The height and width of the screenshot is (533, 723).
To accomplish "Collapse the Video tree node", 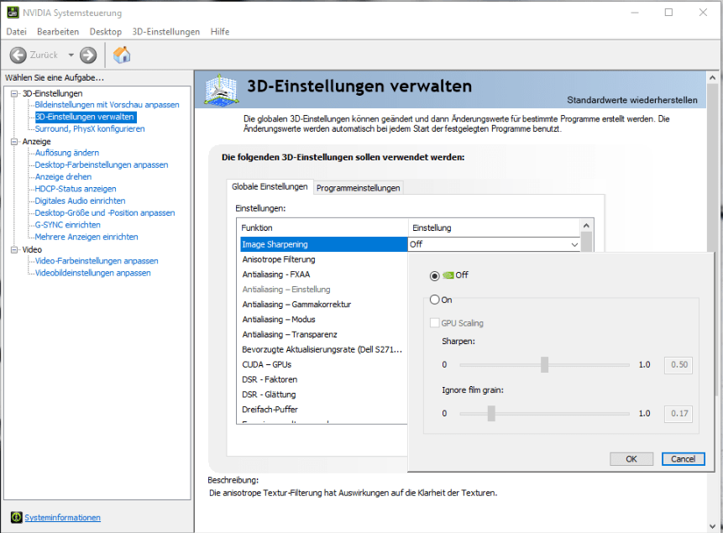I will (14, 249).
